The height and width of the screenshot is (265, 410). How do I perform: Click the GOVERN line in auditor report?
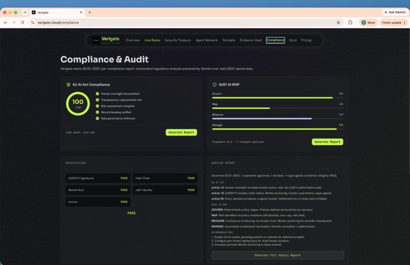(262, 210)
